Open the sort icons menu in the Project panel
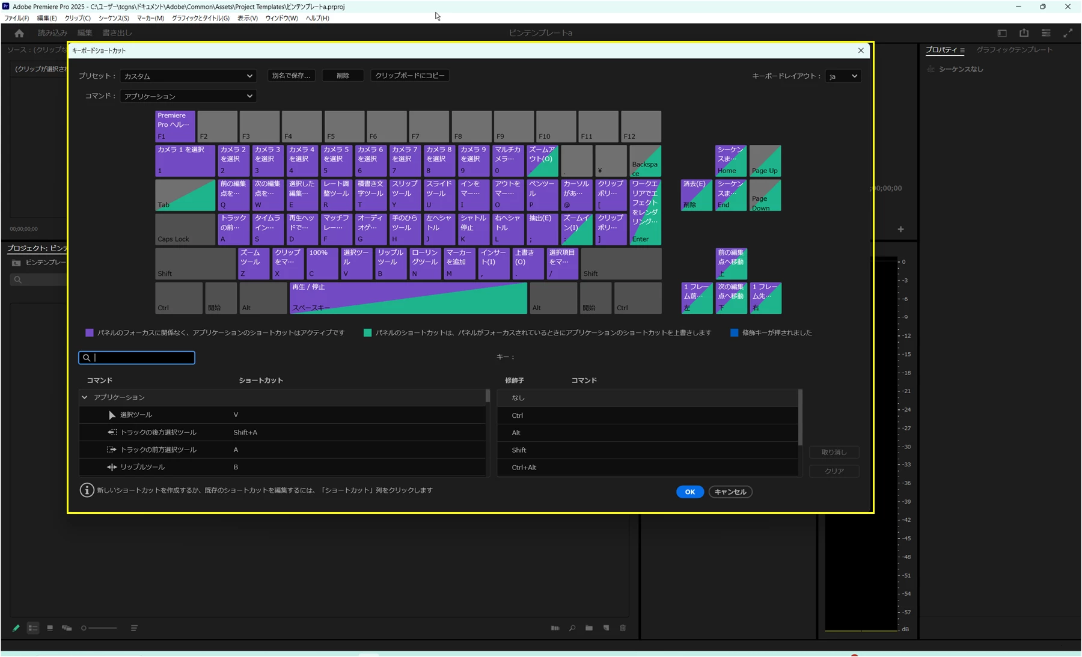The height and width of the screenshot is (657, 1082). click(x=134, y=628)
